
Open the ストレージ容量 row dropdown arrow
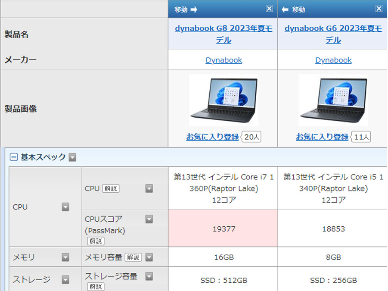click(x=149, y=276)
